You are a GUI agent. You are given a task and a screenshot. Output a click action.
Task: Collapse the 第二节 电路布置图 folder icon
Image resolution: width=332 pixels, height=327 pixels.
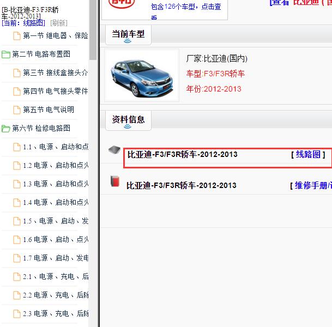6,55
